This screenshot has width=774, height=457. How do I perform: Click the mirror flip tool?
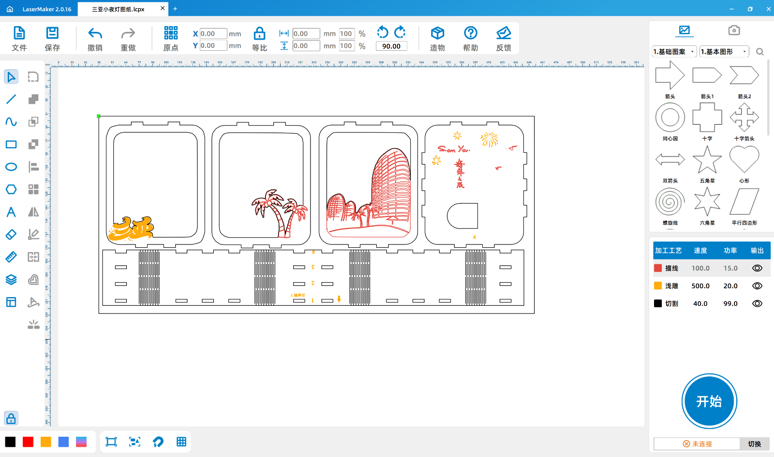point(33,212)
